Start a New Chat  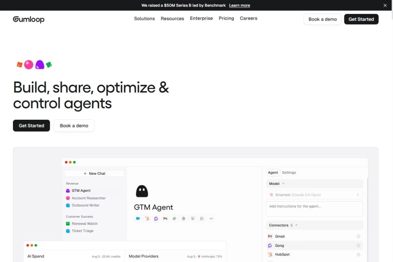pos(94,174)
